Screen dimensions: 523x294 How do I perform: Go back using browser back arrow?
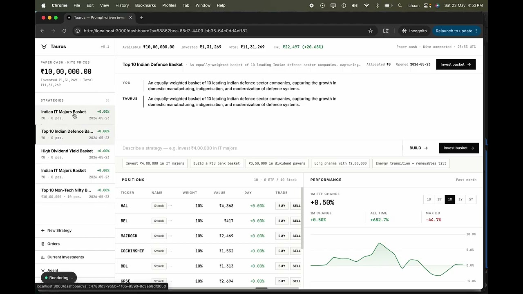[42, 31]
